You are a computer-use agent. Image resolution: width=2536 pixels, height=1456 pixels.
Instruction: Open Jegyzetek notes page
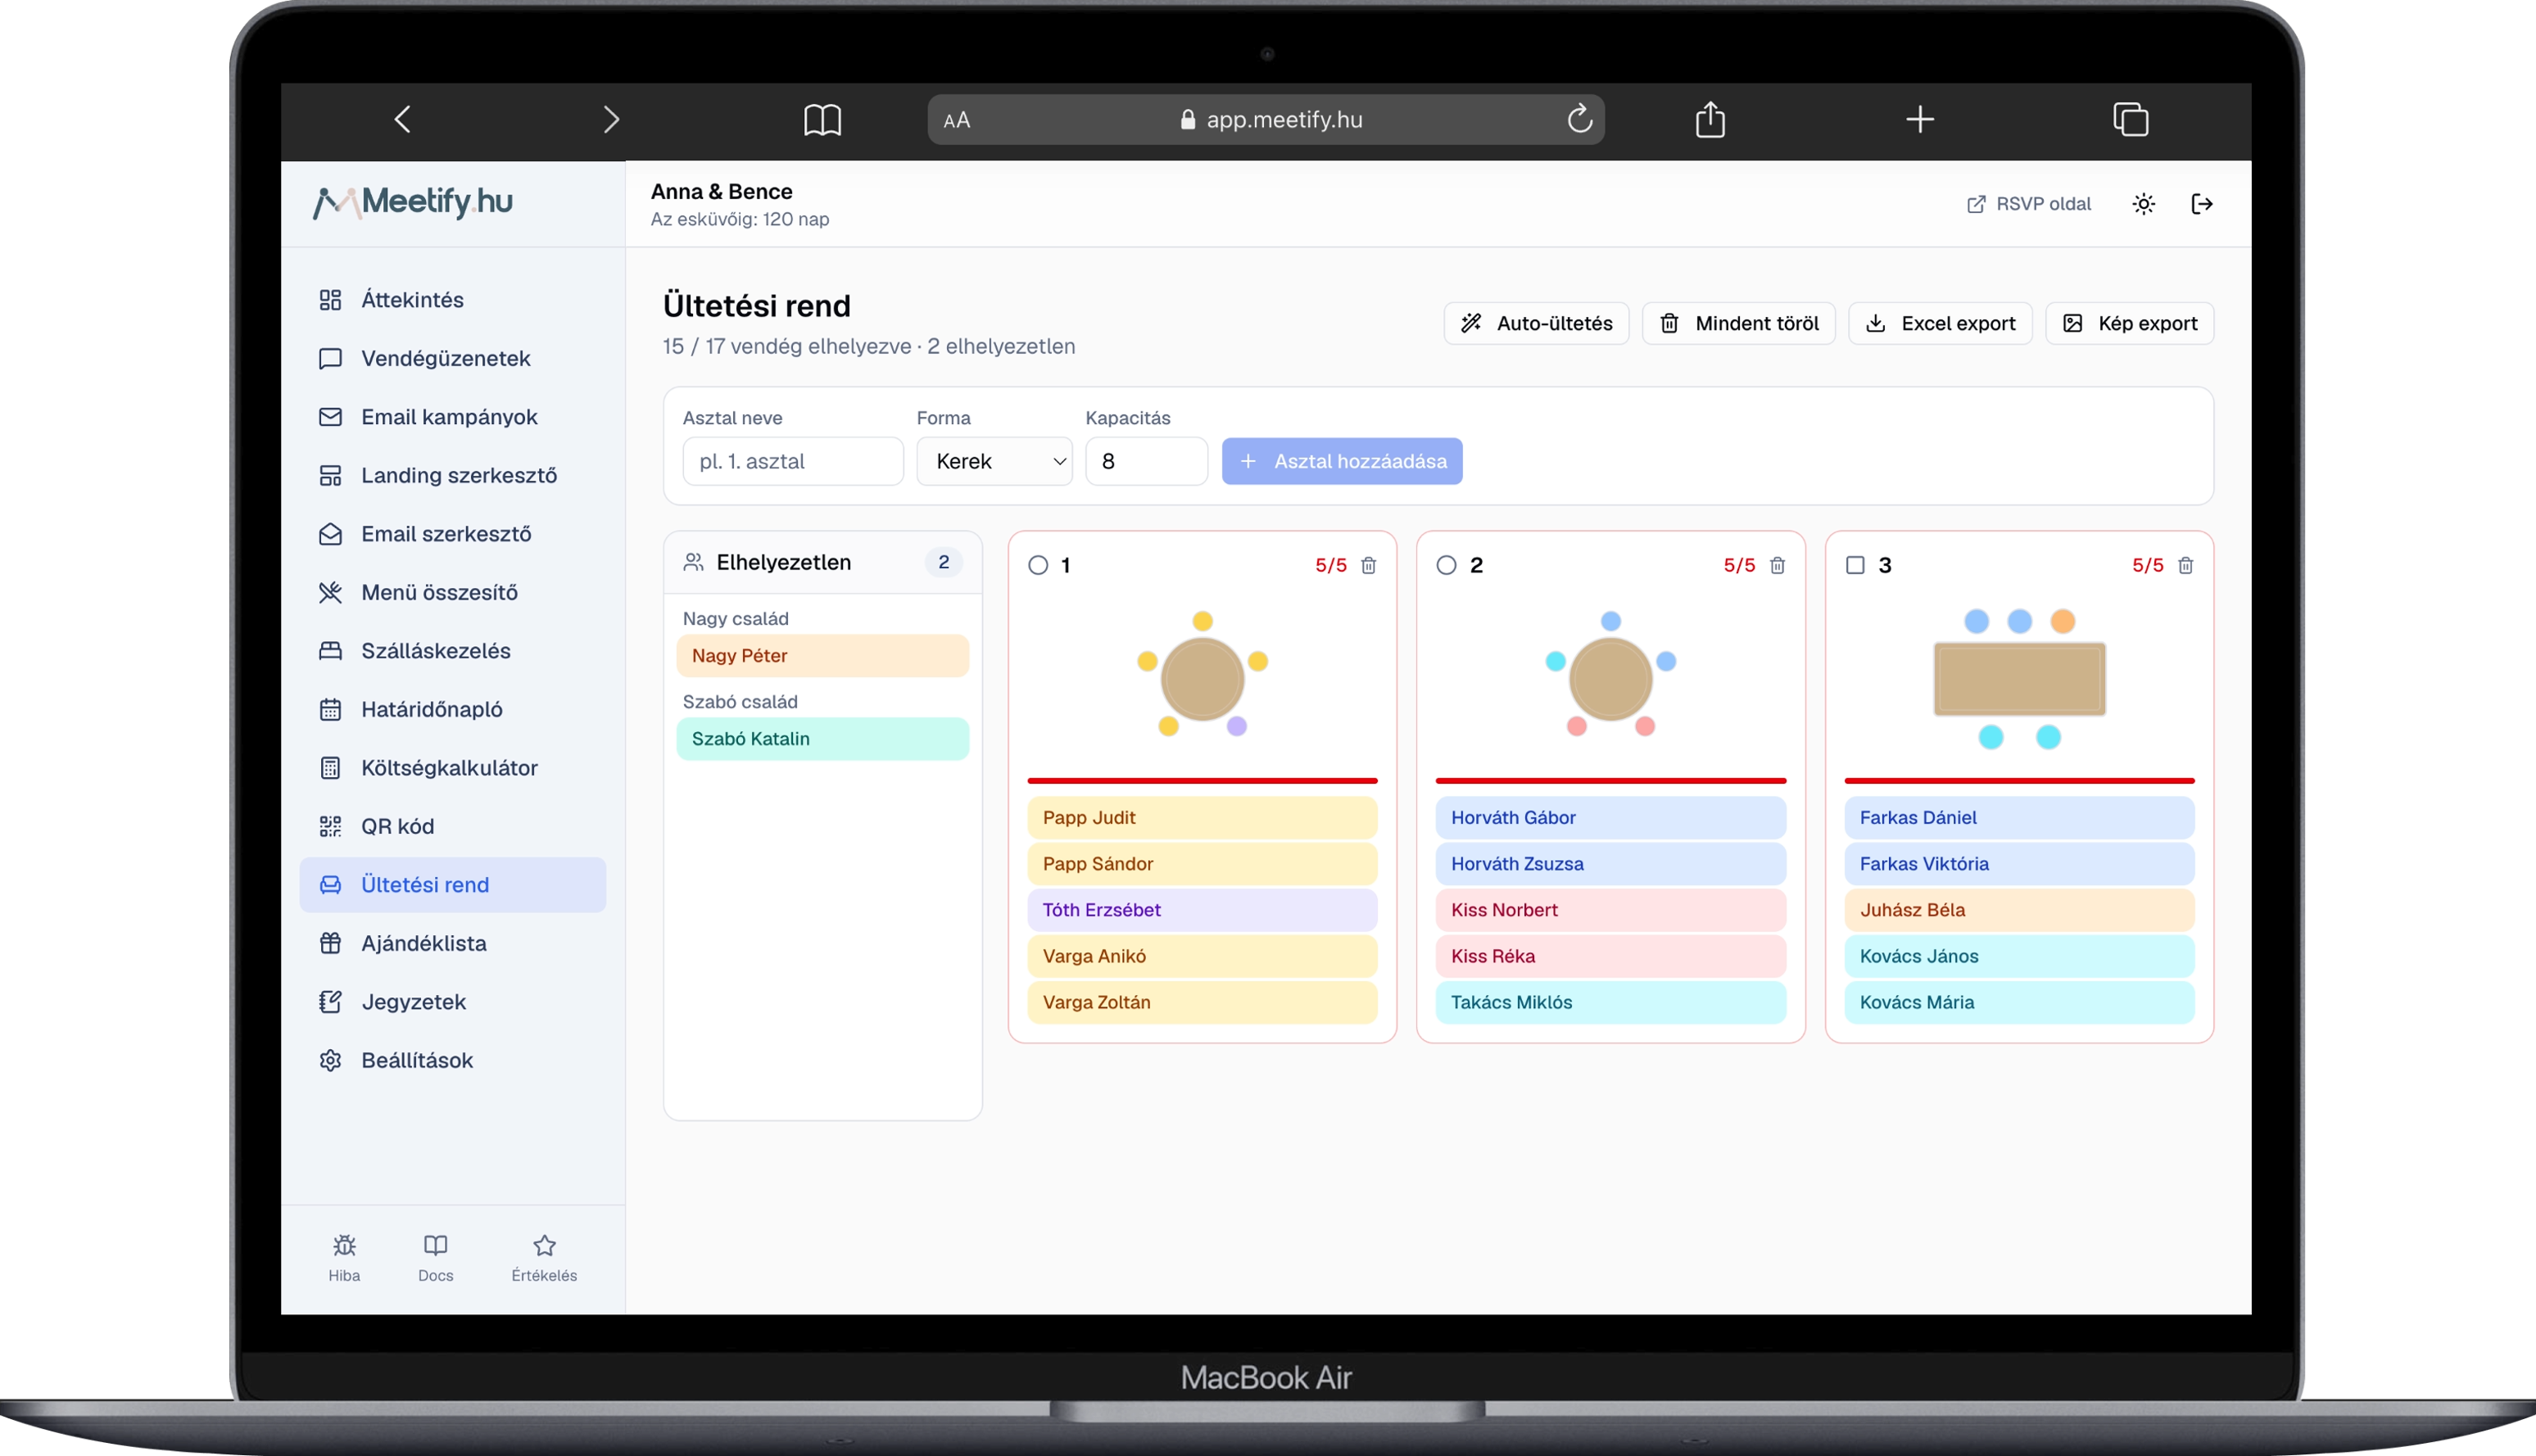pos(452,1002)
